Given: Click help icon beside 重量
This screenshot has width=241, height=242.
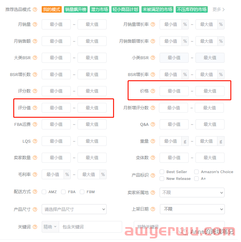Looking at the screenshot, I should 153,141.
